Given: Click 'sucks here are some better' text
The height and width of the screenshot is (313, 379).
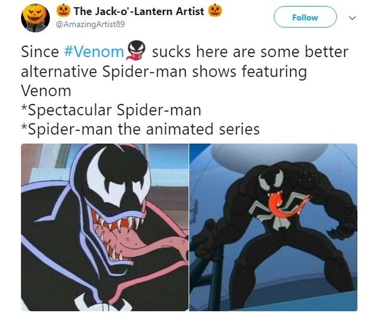Looking at the screenshot, I should tap(250, 52).
